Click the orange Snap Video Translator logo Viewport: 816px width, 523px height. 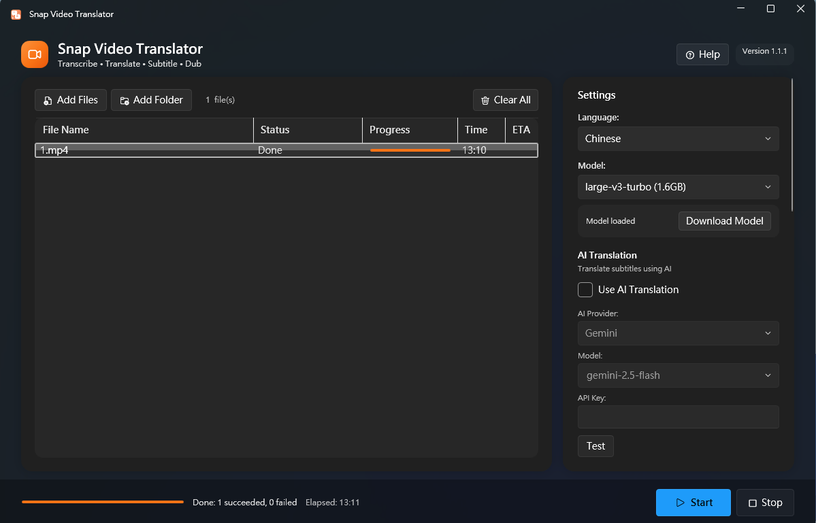point(34,54)
